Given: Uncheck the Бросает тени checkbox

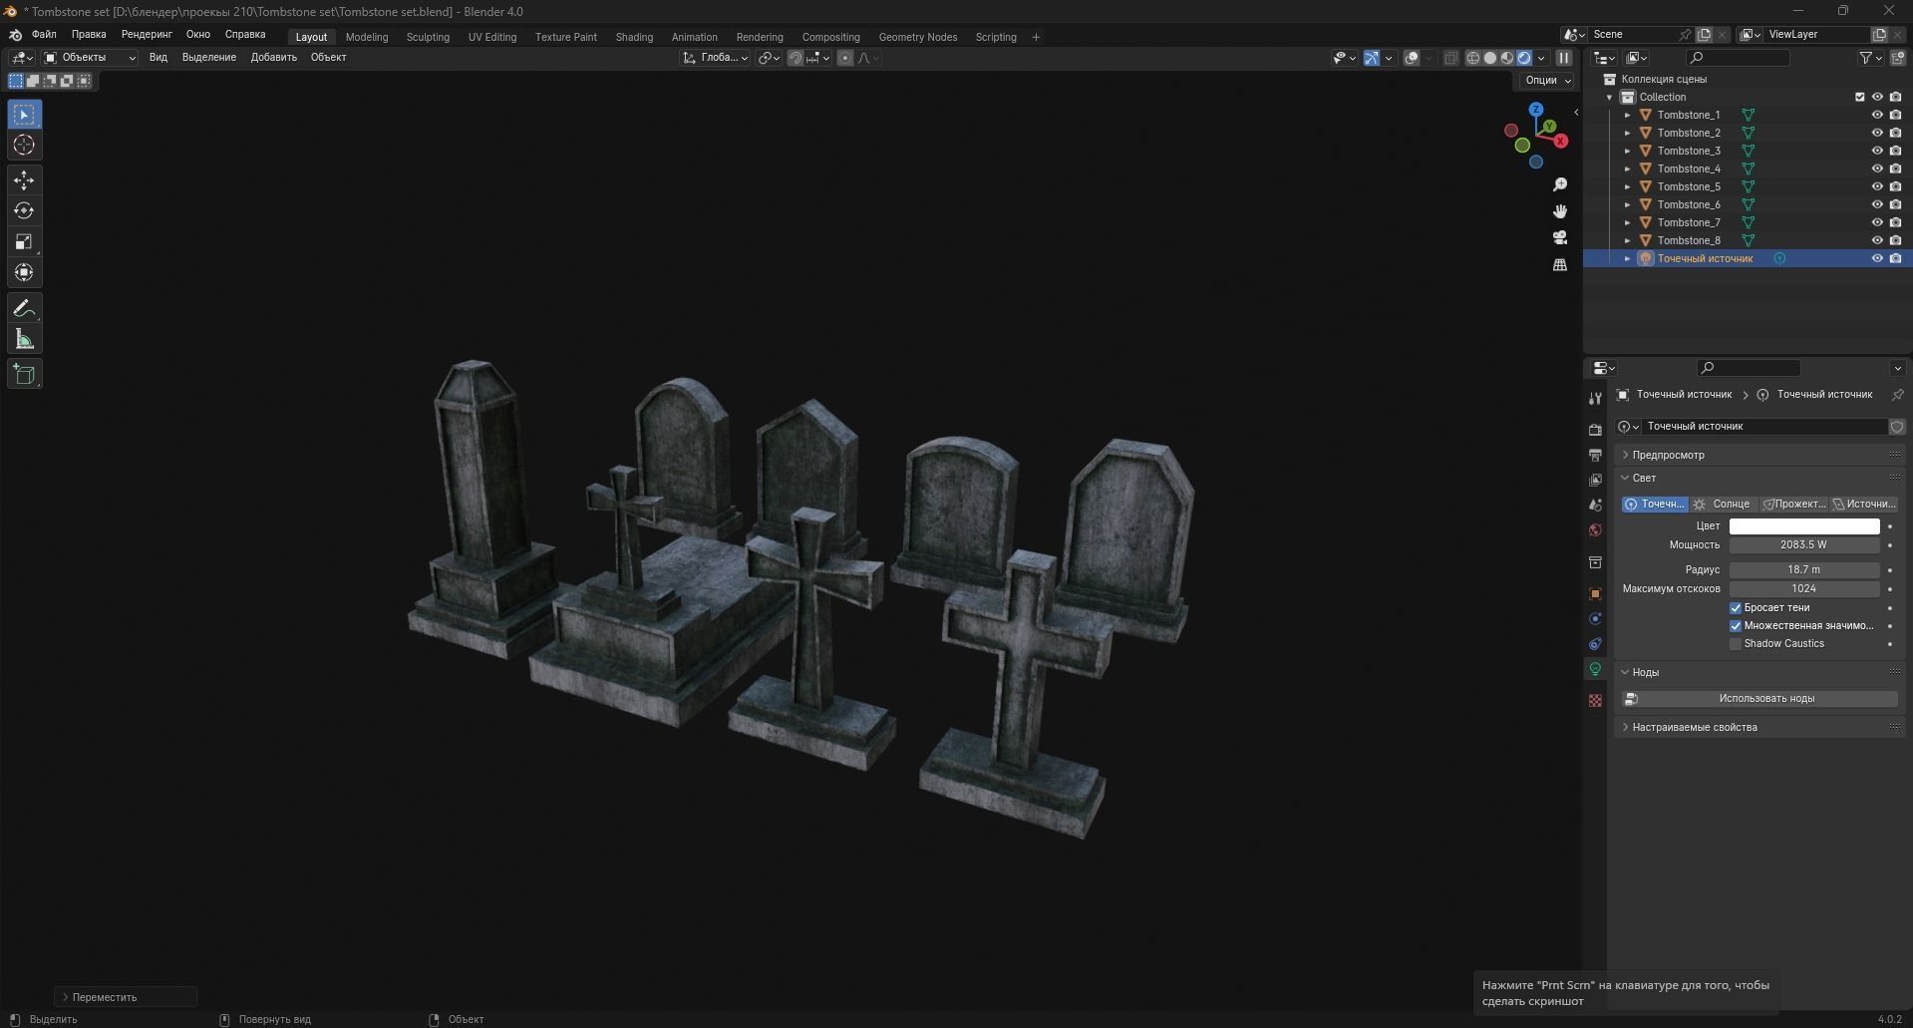Looking at the screenshot, I should 1736,608.
